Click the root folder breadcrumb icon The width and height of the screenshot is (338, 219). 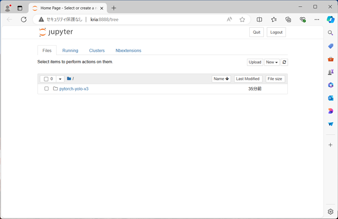(x=69, y=79)
